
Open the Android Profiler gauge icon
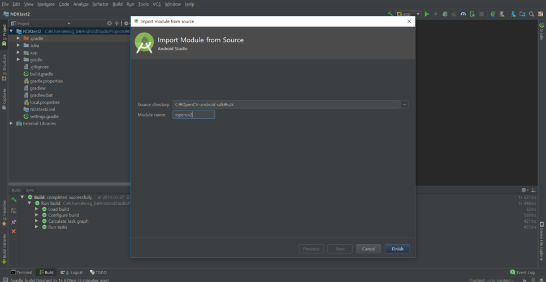click(463, 14)
